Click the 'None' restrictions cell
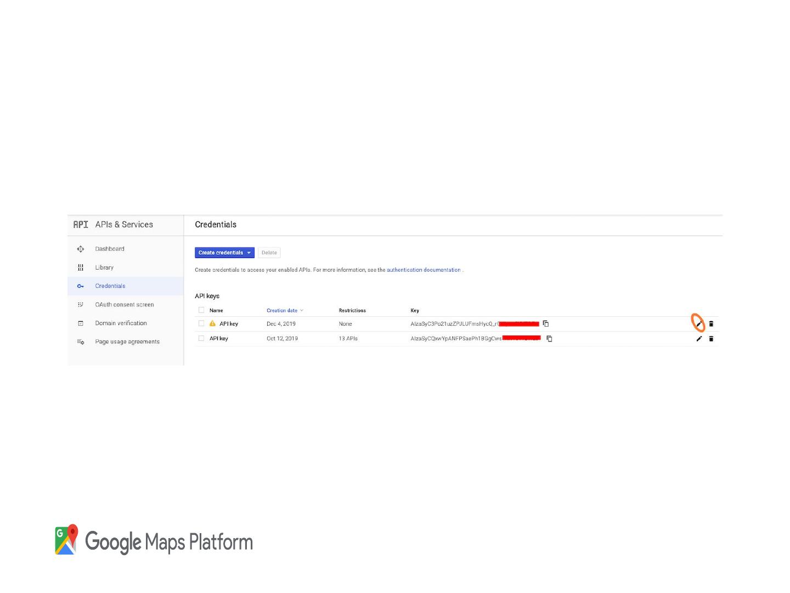Viewport: 790px width, 593px height. pyautogui.click(x=346, y=324)
